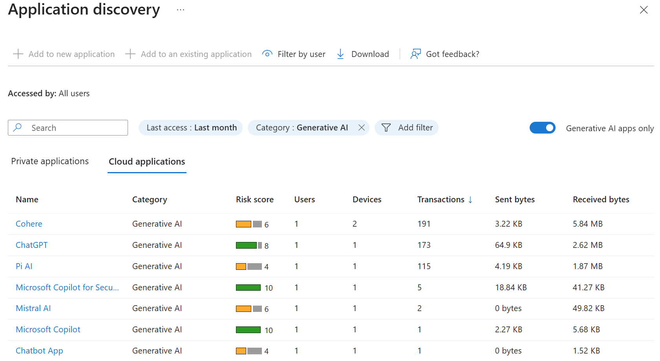660x361 pixels.
Task: Open Microsoft Copilot for Secu... link
Action: tap(67, 288)
